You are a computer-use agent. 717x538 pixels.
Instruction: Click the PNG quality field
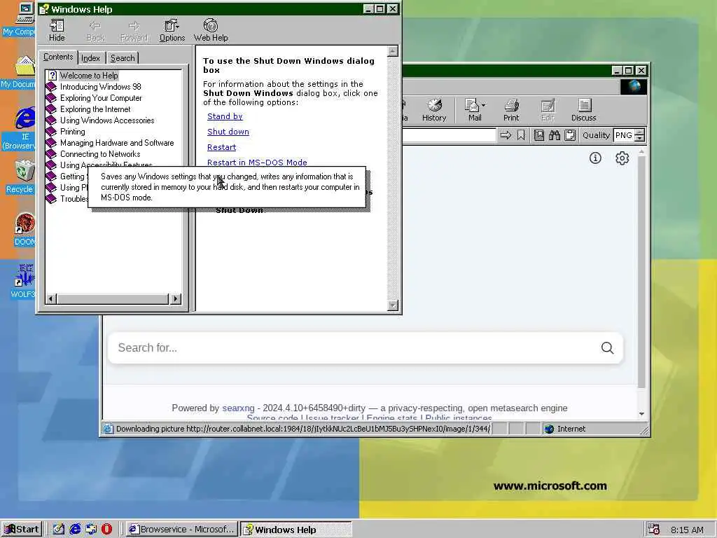click(x=624, y=135)
